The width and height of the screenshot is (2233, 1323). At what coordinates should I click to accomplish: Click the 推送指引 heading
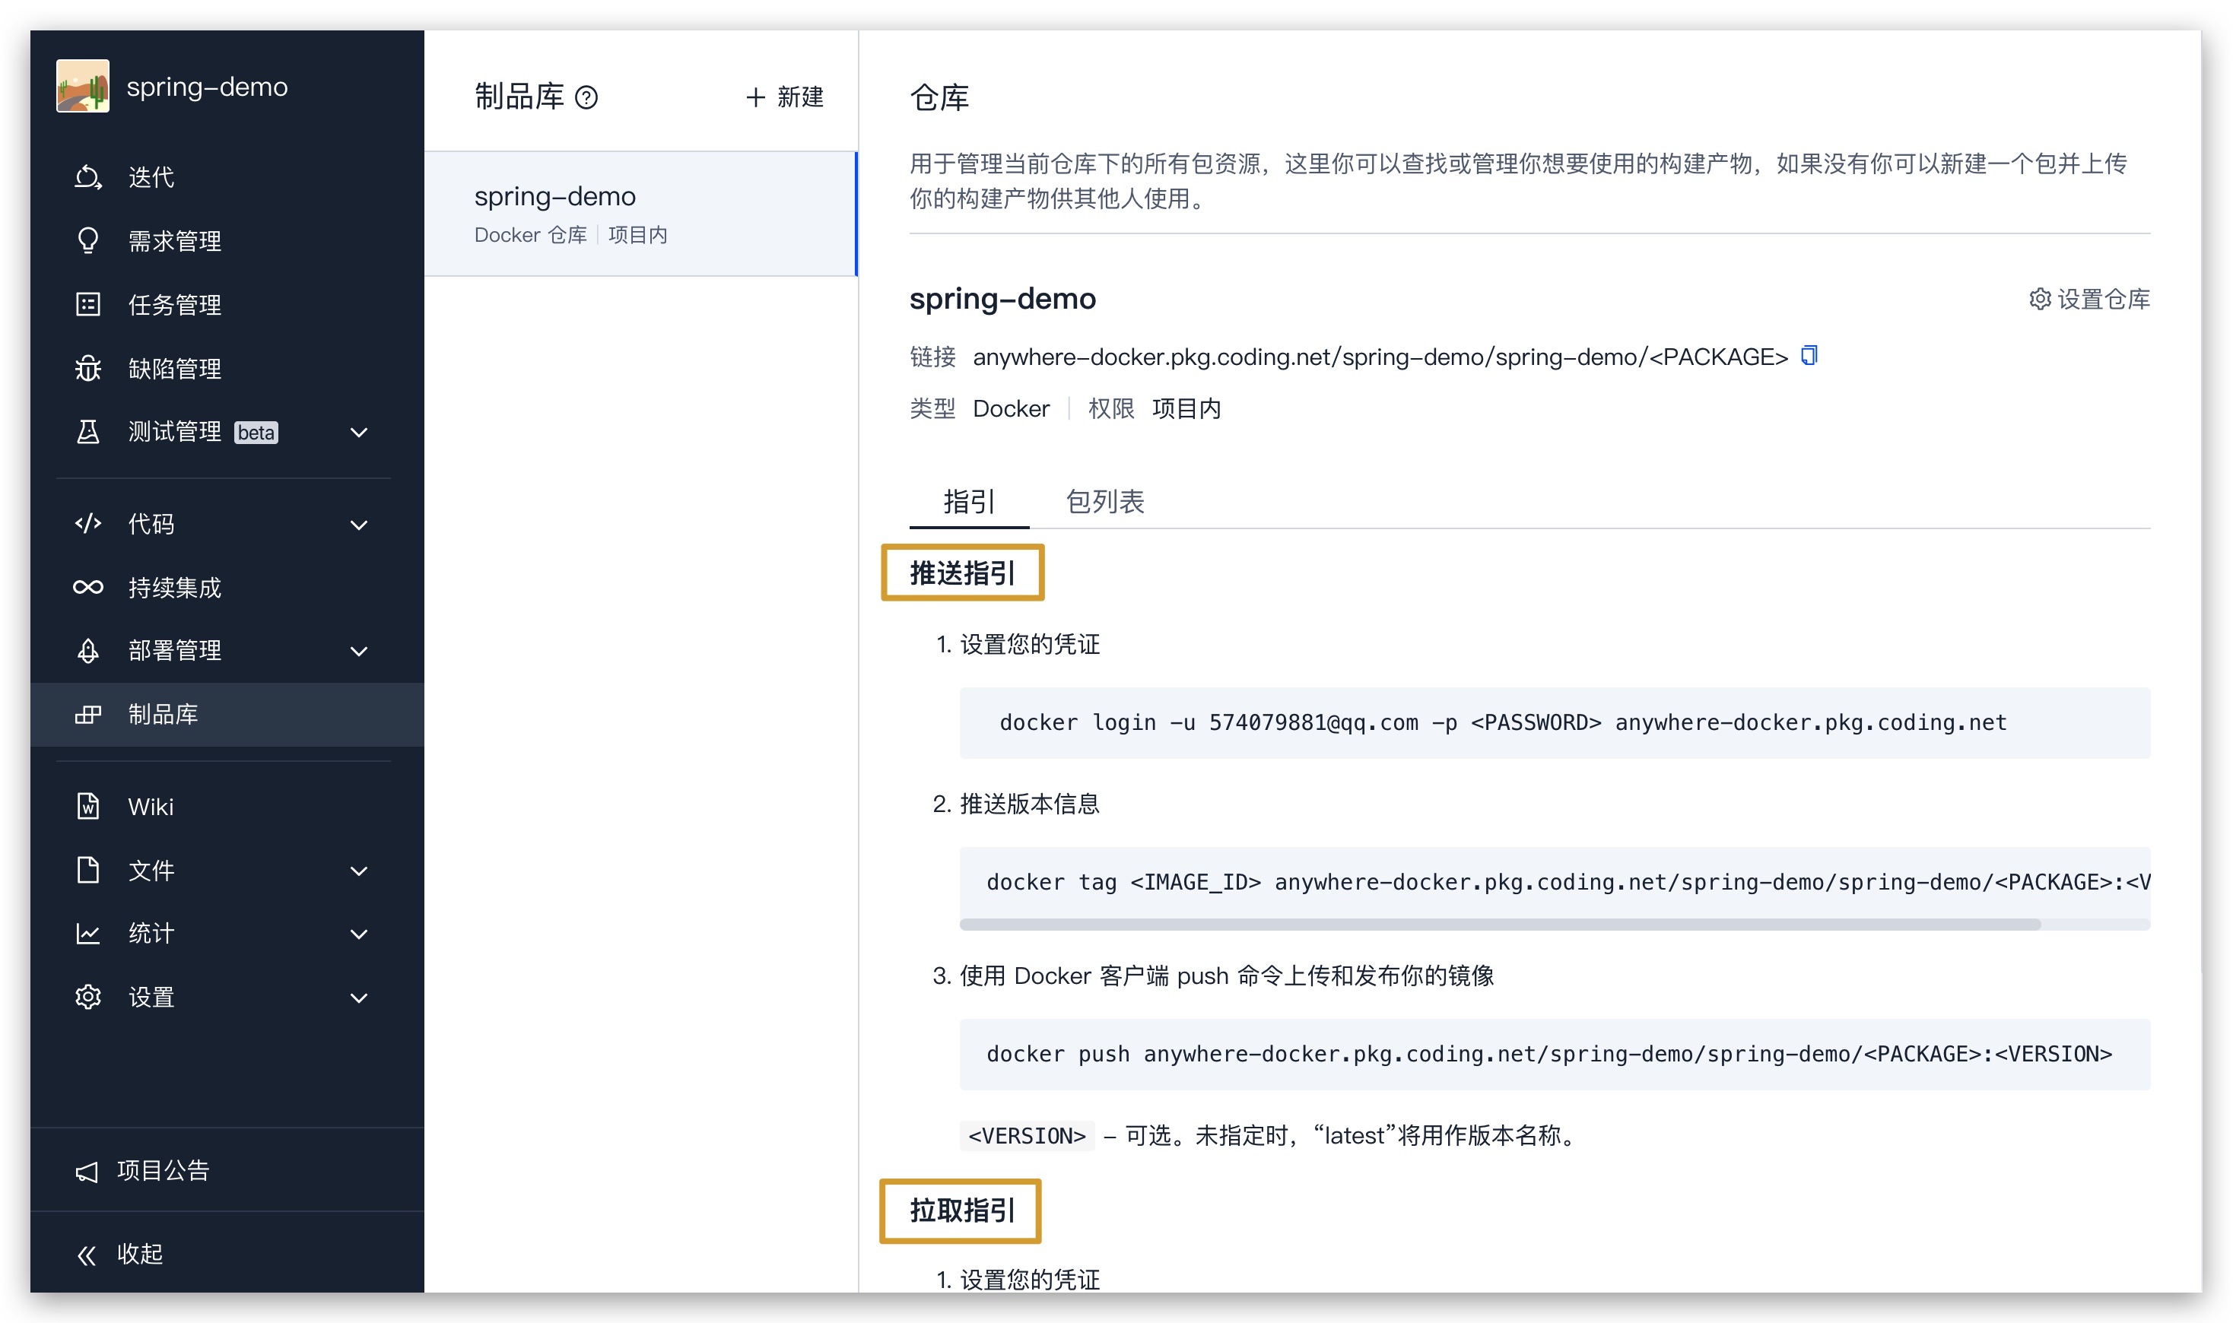(962, 573)
